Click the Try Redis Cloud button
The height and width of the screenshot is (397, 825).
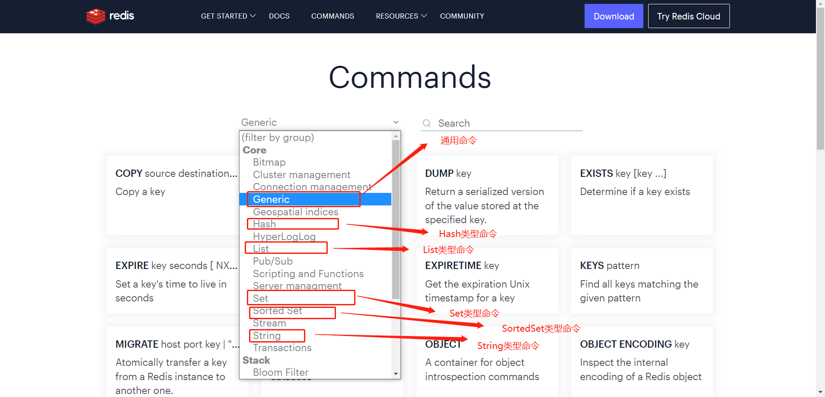(x=689, y=16)
